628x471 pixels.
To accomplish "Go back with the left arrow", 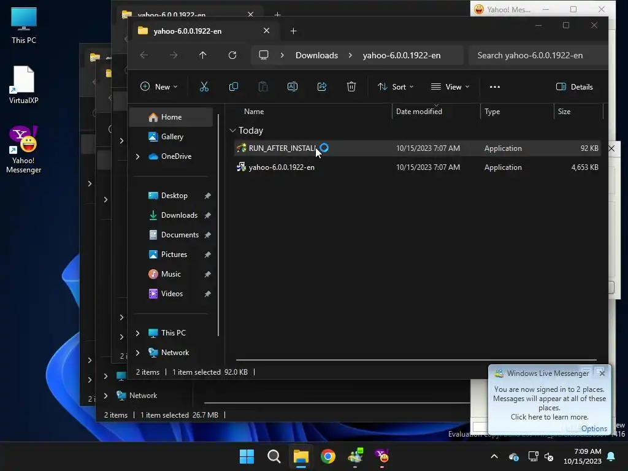I will pos(144,55).
